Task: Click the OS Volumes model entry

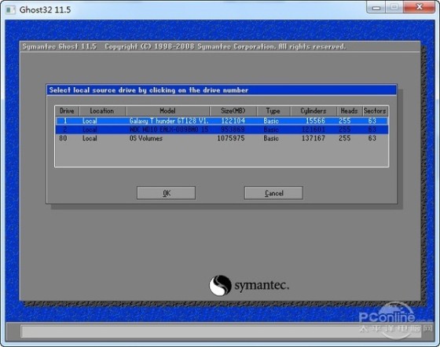Action: coord(146,138)
